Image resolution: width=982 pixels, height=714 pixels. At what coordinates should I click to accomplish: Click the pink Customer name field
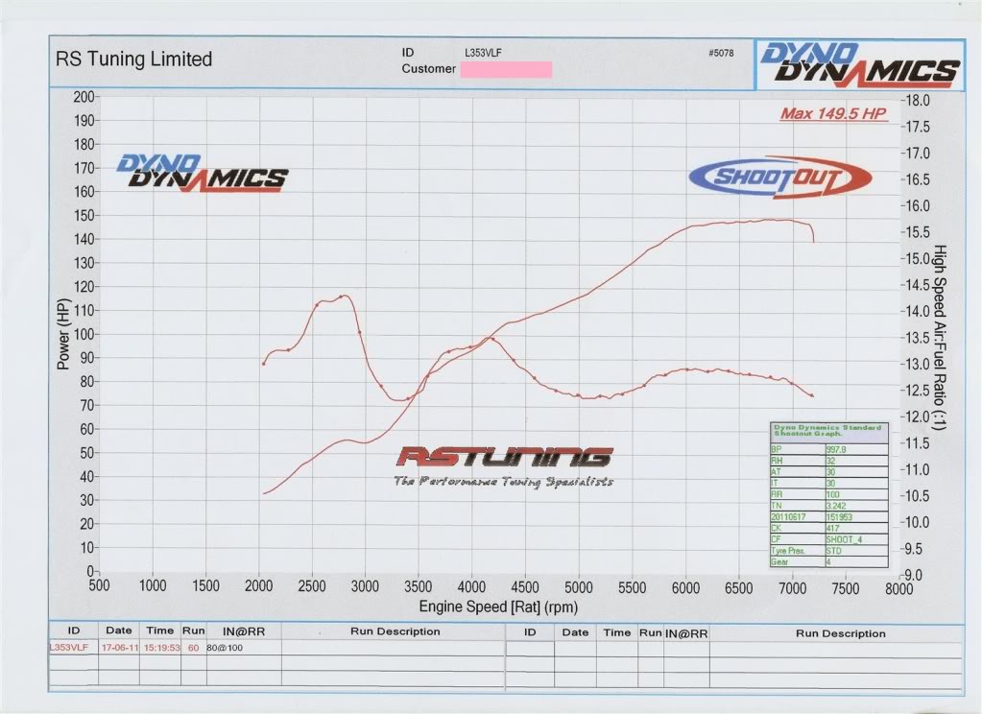506,69
